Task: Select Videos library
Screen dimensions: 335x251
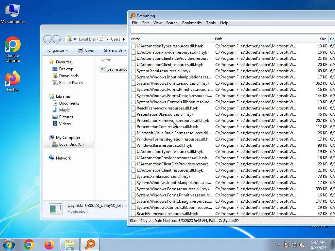Action: pyautogui.click(x=62, y=124)
